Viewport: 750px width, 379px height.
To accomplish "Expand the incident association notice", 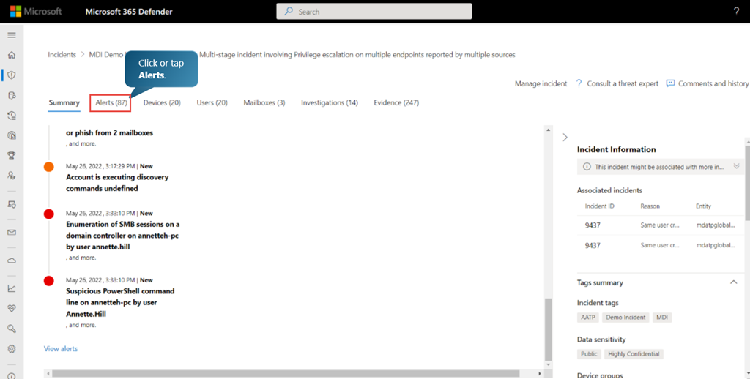I will pos(736,167).
